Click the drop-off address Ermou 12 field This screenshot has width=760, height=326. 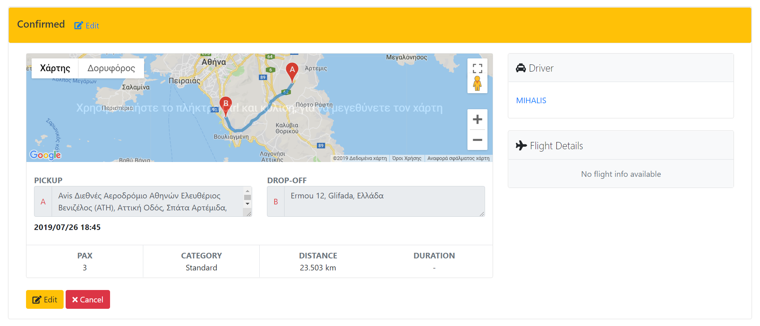coord(383,202)
